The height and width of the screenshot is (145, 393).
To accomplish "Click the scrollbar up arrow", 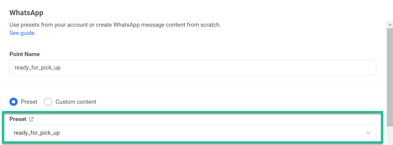I will point(390,24).
